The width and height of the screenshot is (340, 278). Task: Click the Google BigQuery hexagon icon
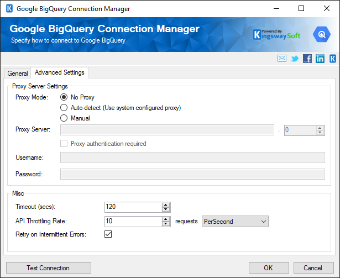(322, 34)
